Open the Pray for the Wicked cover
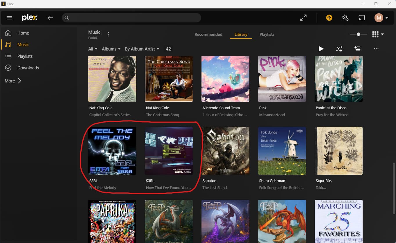 (339, 79)
